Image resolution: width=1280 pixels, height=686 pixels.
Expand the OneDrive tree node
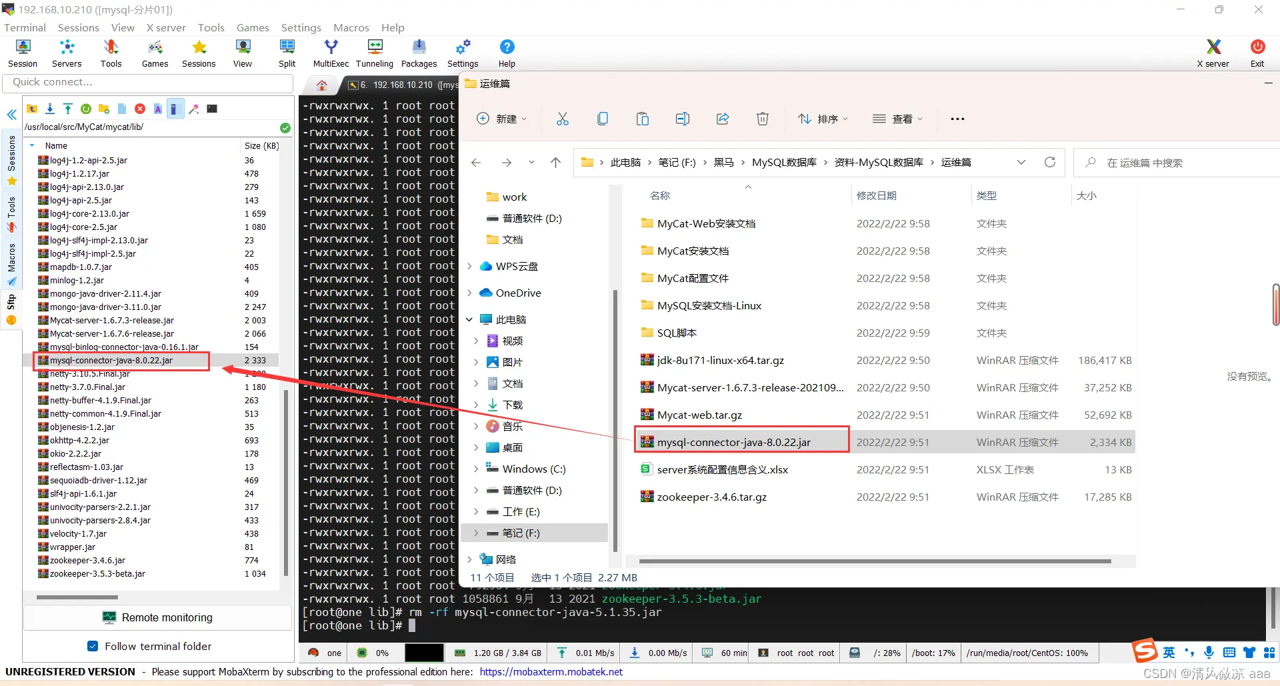[470, 293]
